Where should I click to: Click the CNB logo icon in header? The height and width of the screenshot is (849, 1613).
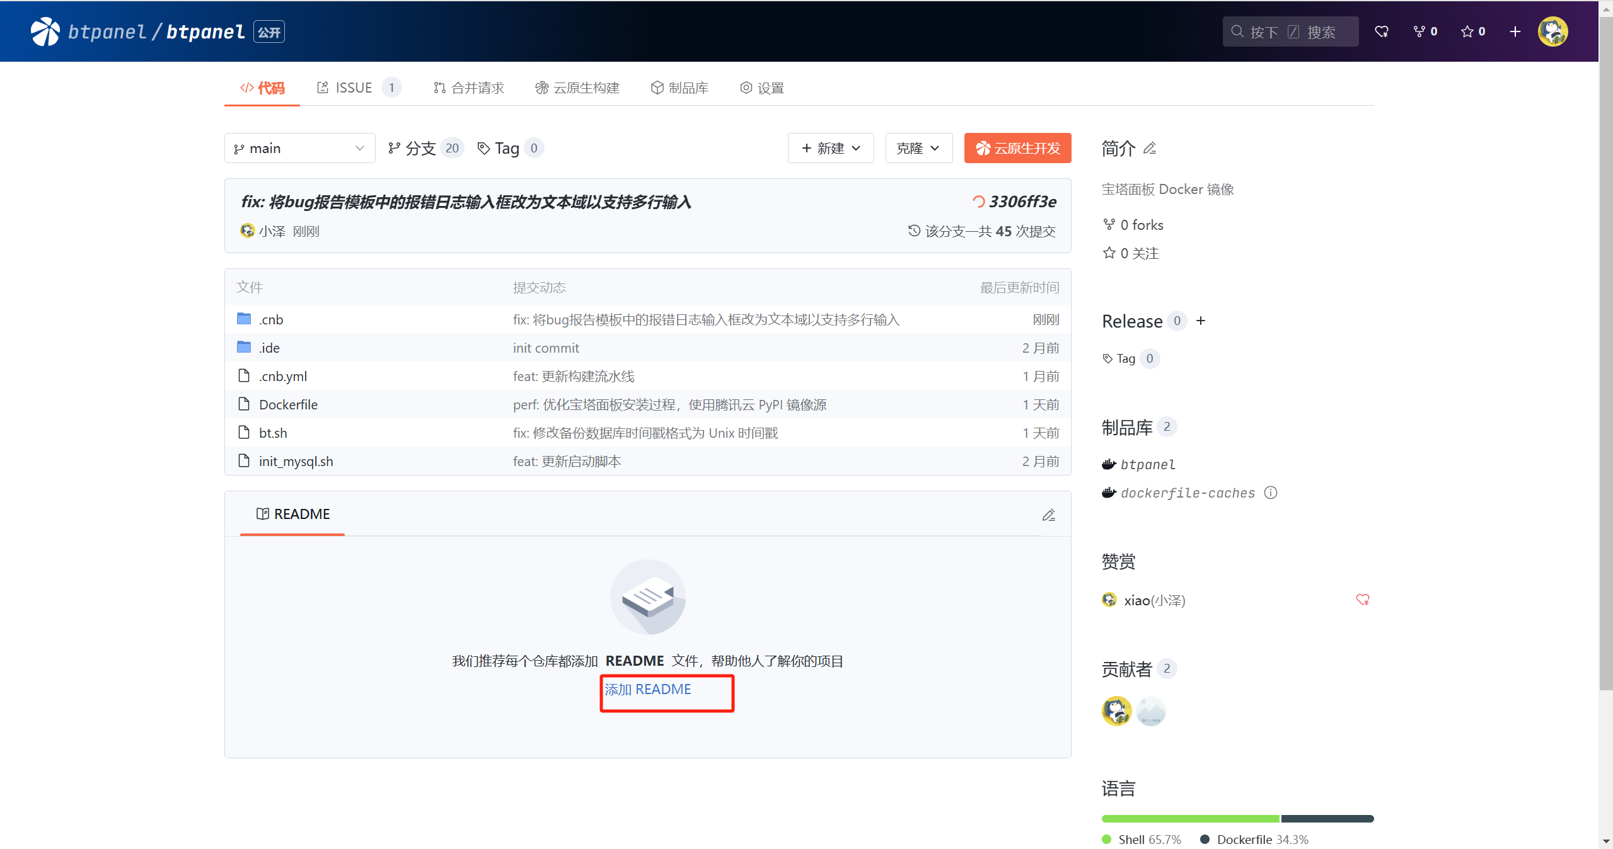coord(45,31)
